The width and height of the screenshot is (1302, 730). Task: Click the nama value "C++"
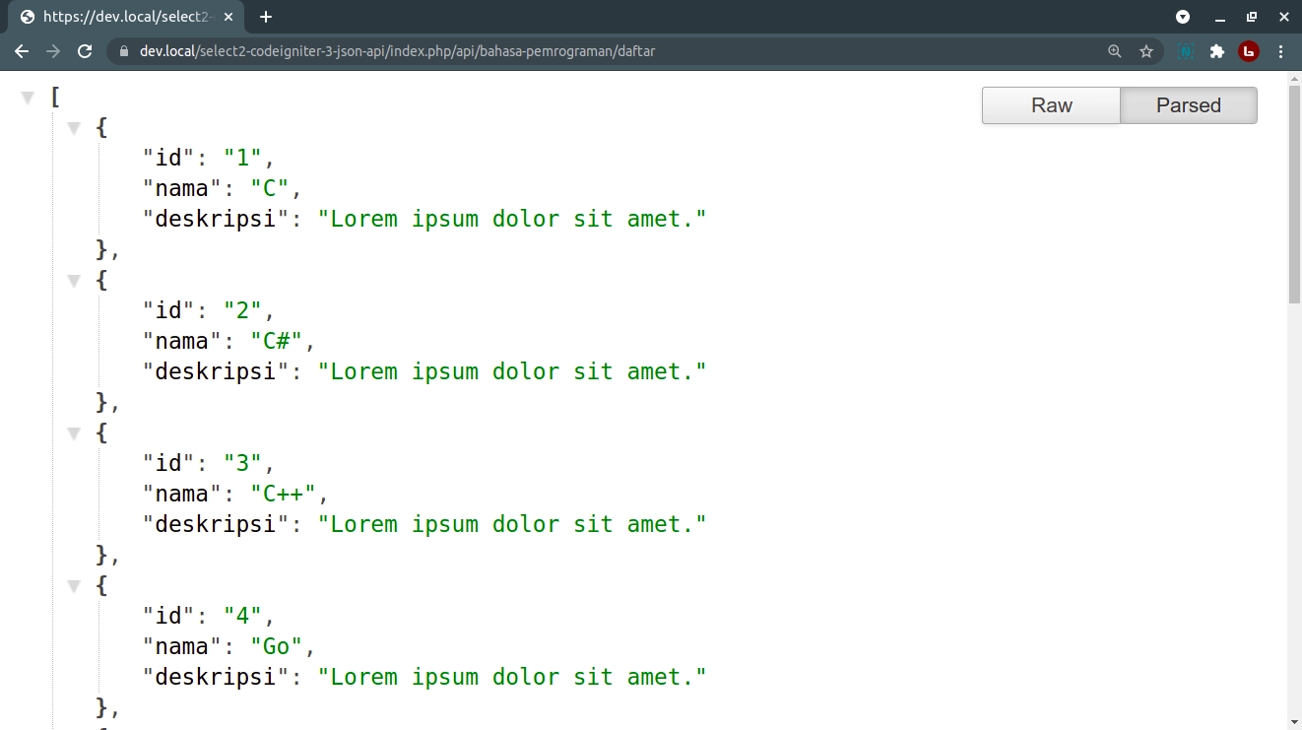tap(284, 494)
